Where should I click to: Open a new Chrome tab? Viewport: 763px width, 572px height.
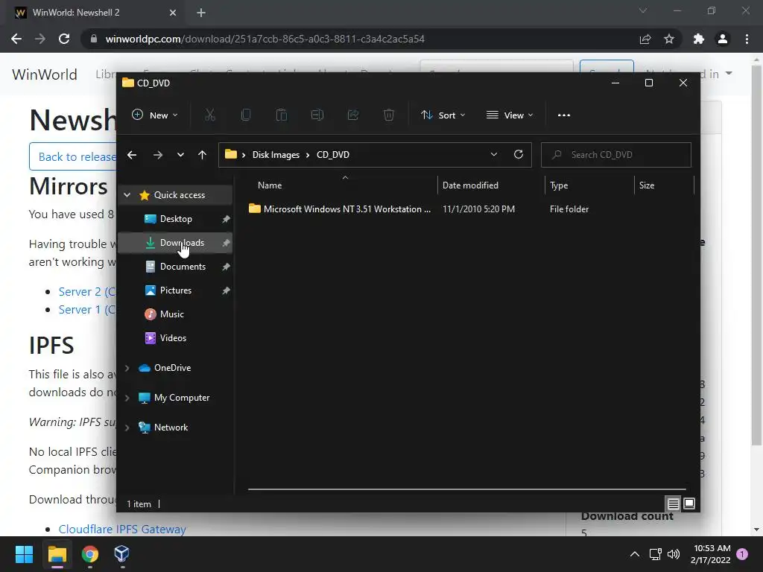201,13
